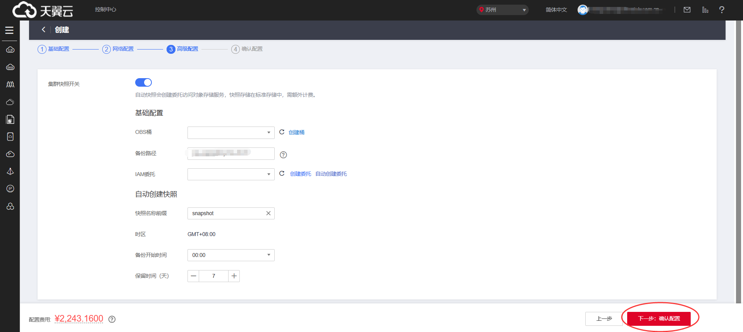The height and width of the screenshot is (332, 743).
Task: Go to step 2 网络配置
Action: (118, 49)
